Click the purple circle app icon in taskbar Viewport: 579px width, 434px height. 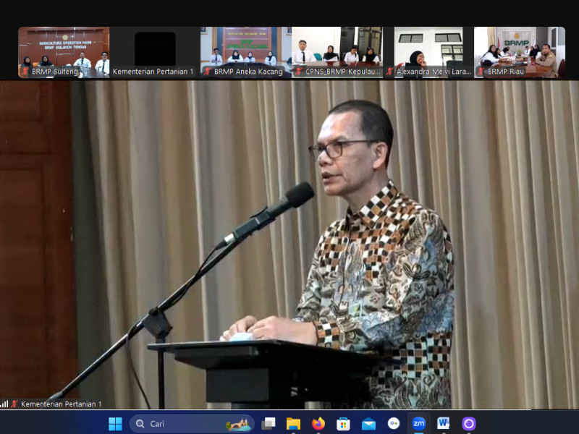(468, 424)
